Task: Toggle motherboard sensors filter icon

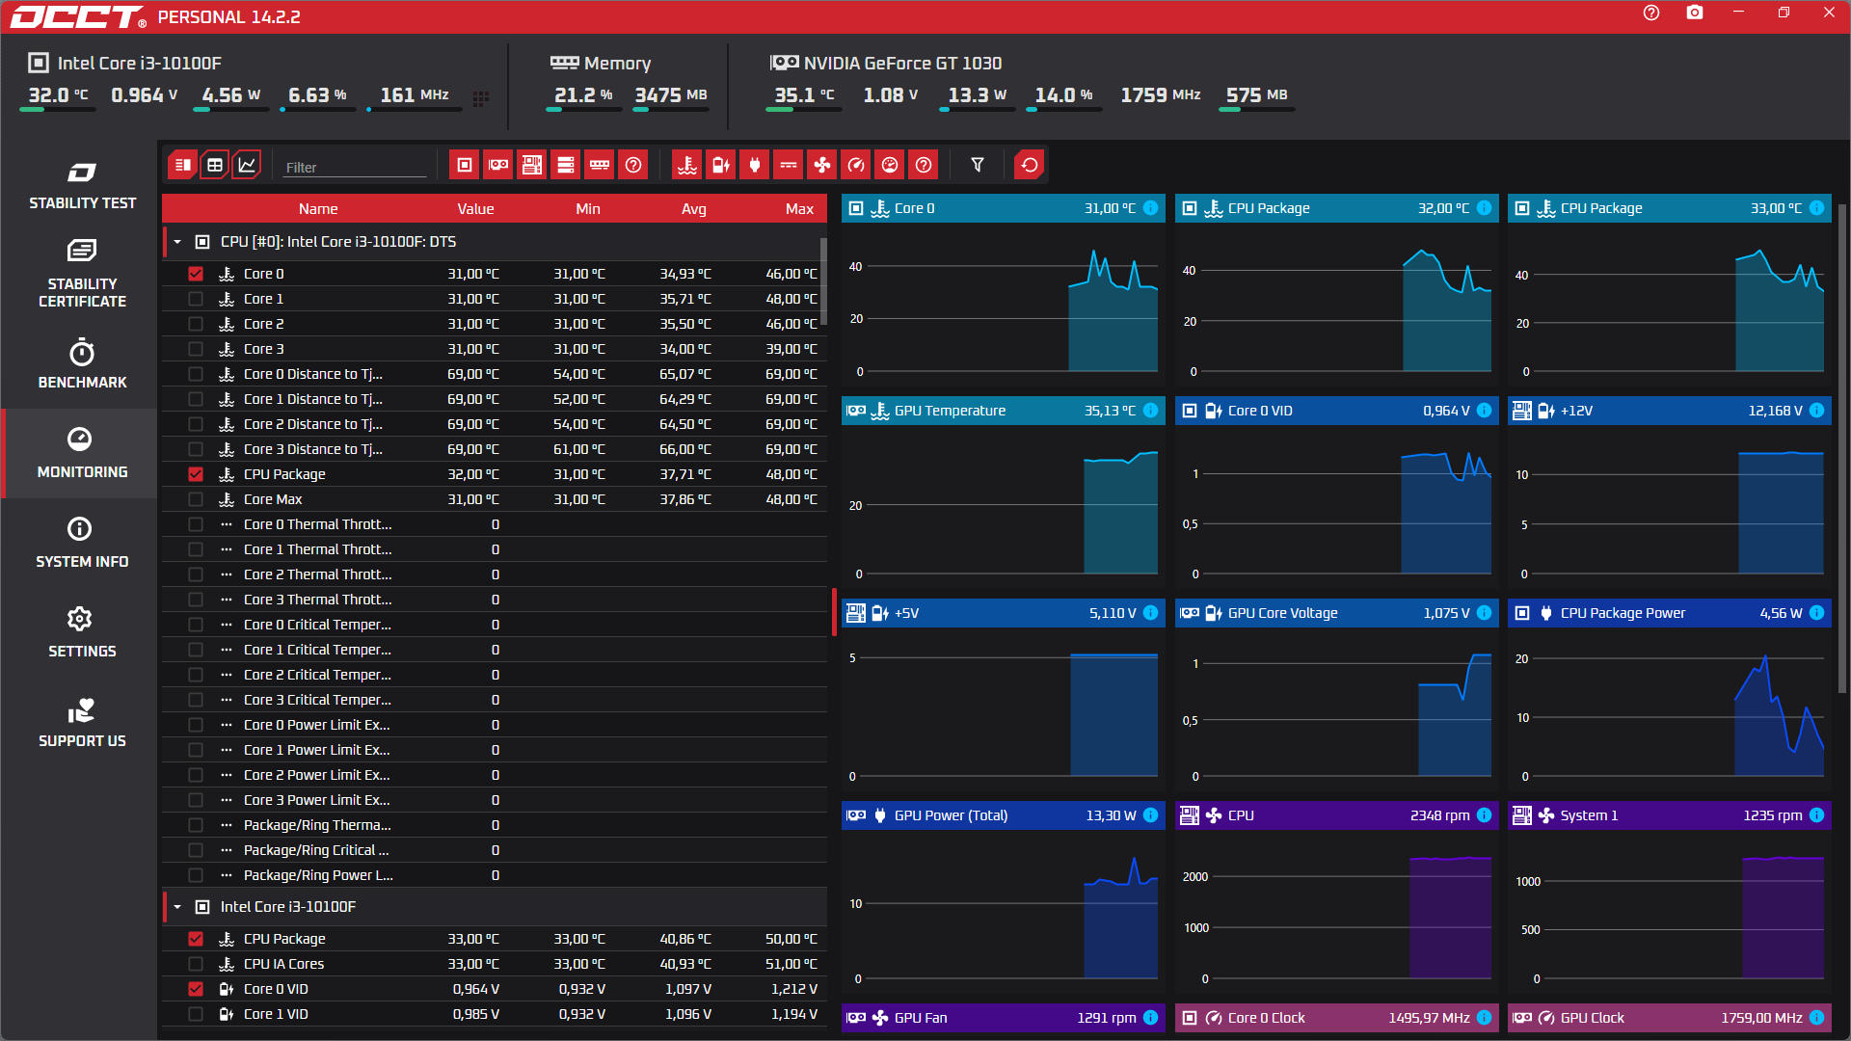Action: (532, 165)
